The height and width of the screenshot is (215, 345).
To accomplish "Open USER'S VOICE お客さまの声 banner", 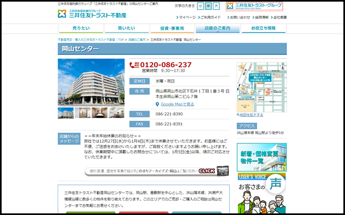I will pyautogui.click(x=261, y=193).
